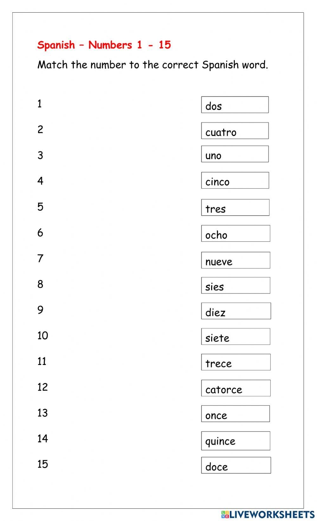Image resolution: width=317 pixels, height=521 pixels.
Task: Select the "dos" word box
Action: coord(235,105)
